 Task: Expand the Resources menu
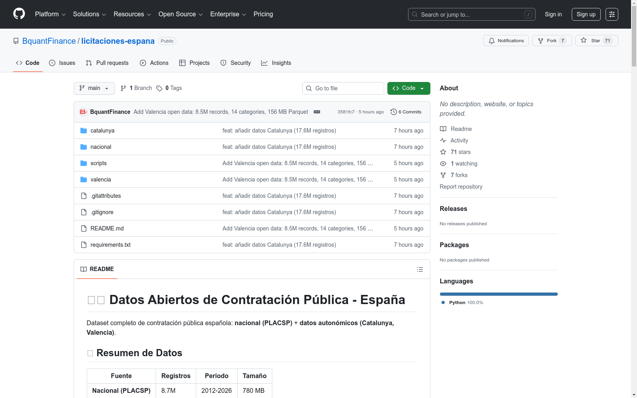[132, 14]
